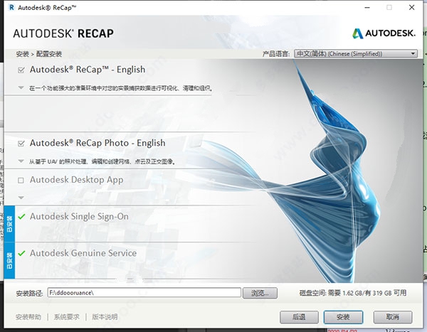Expand details under Autodesk ReCap - English
This screenshot has height=332, width=427.
click(x=21, y=87)
